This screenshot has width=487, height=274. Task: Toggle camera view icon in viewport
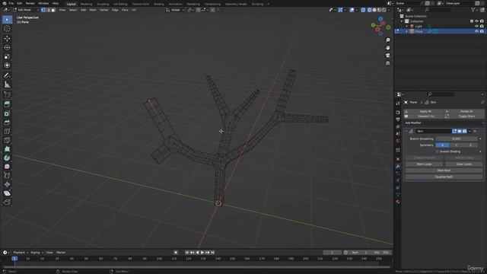pyautogui.click(x=387, y=56)
